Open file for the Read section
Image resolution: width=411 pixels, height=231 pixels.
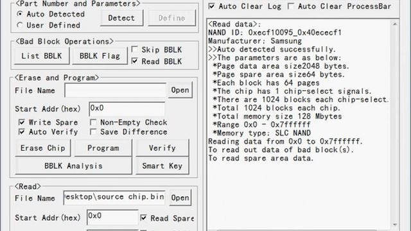[x=180, y=198]
